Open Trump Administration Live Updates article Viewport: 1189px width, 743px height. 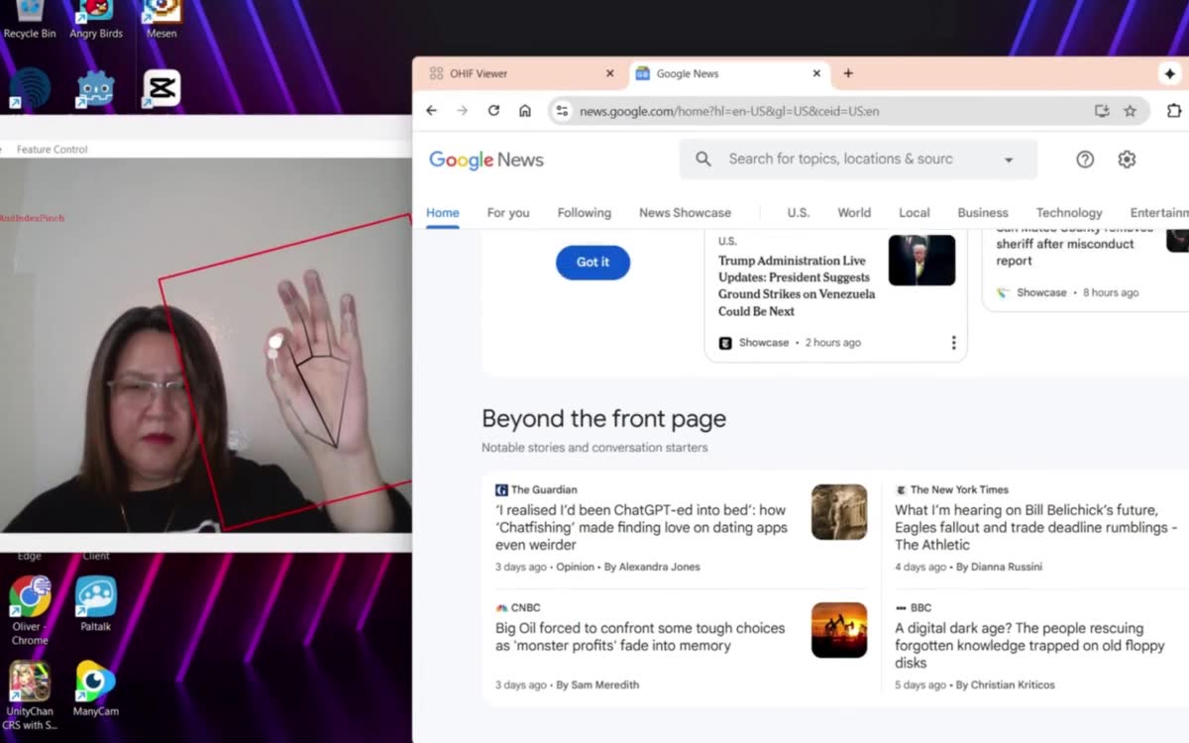coord(797,286)
